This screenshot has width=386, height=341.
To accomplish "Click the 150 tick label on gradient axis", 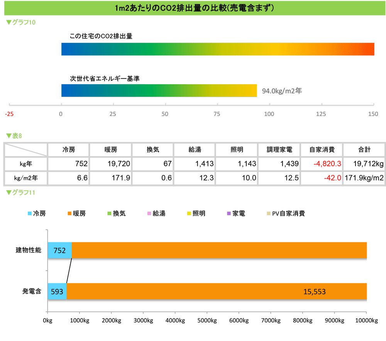I will click(373, 114).
